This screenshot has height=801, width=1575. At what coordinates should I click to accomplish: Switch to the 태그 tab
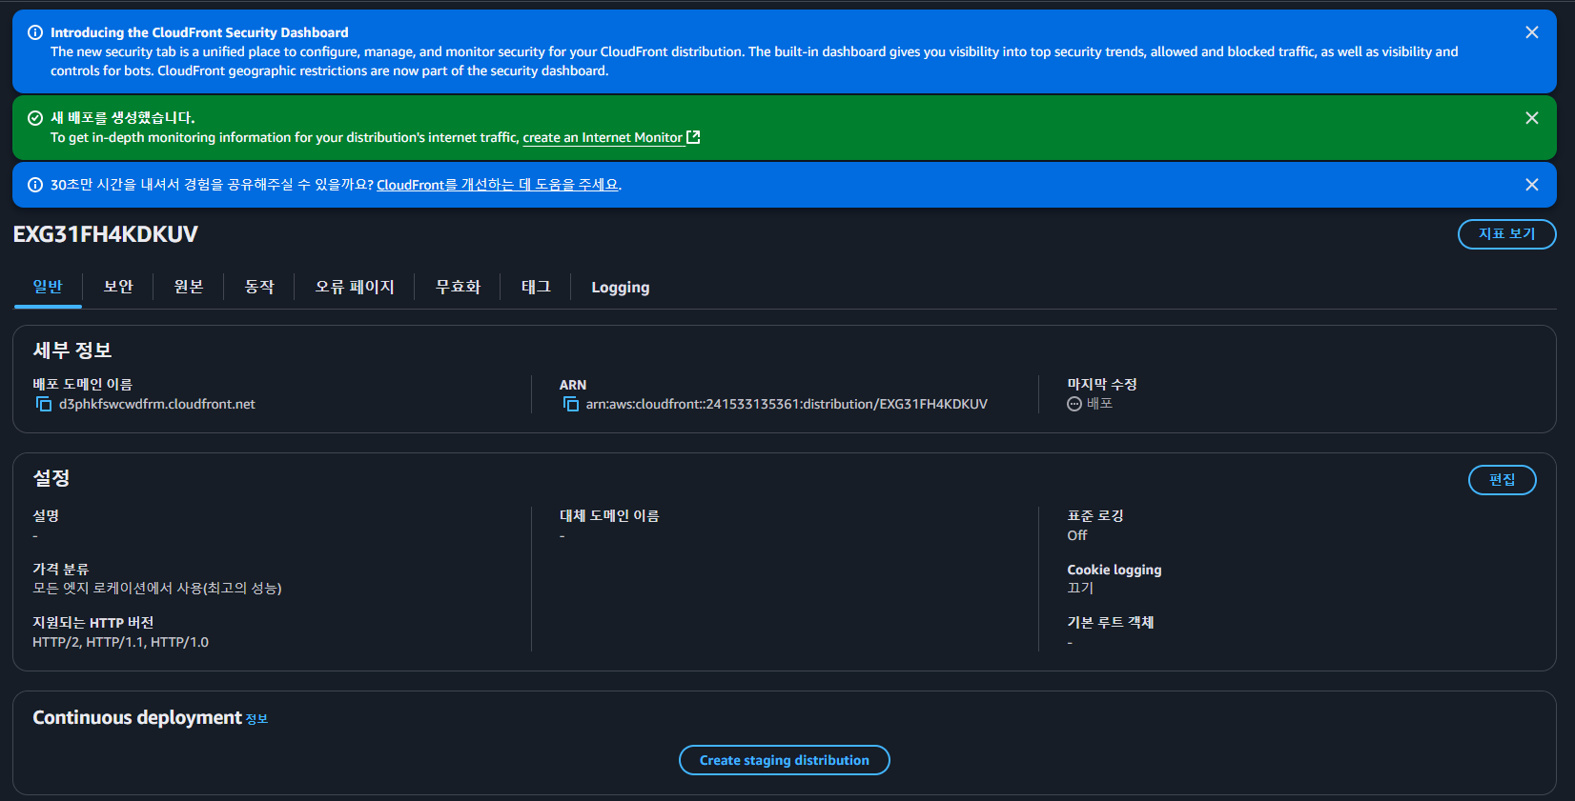(536, 287)
